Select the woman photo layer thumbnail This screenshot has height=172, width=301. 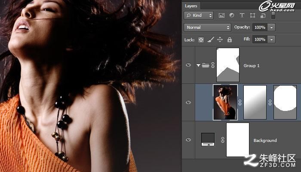[225, 102]
